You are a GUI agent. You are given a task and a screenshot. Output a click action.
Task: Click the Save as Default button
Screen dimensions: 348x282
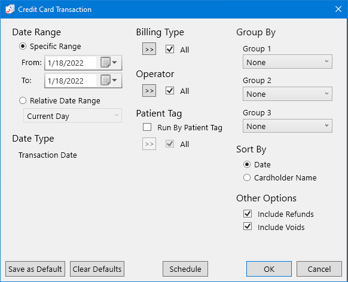[35, 269]
